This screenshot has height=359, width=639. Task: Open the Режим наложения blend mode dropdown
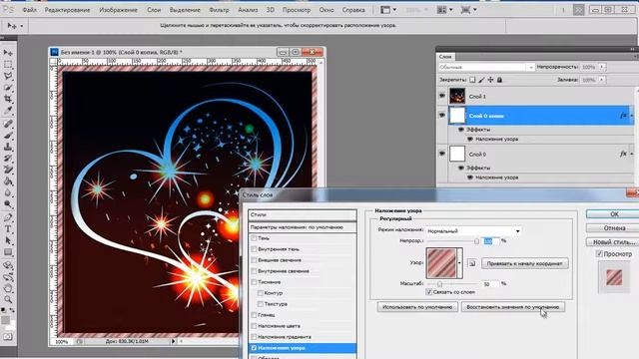tap(473, 231)
